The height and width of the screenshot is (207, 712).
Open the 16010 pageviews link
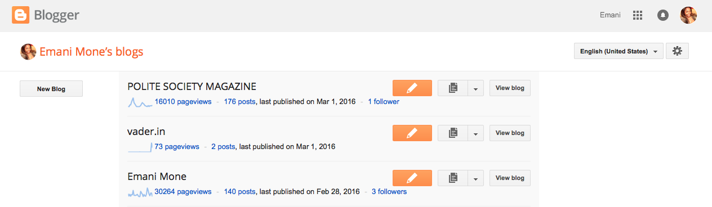coord(183,102)
